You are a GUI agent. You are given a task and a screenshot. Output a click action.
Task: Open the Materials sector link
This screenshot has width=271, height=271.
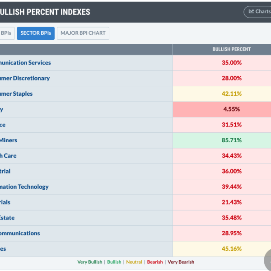coord(5,202)
